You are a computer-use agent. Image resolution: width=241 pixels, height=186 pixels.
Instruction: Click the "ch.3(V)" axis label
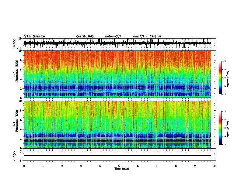click(15, 156)
